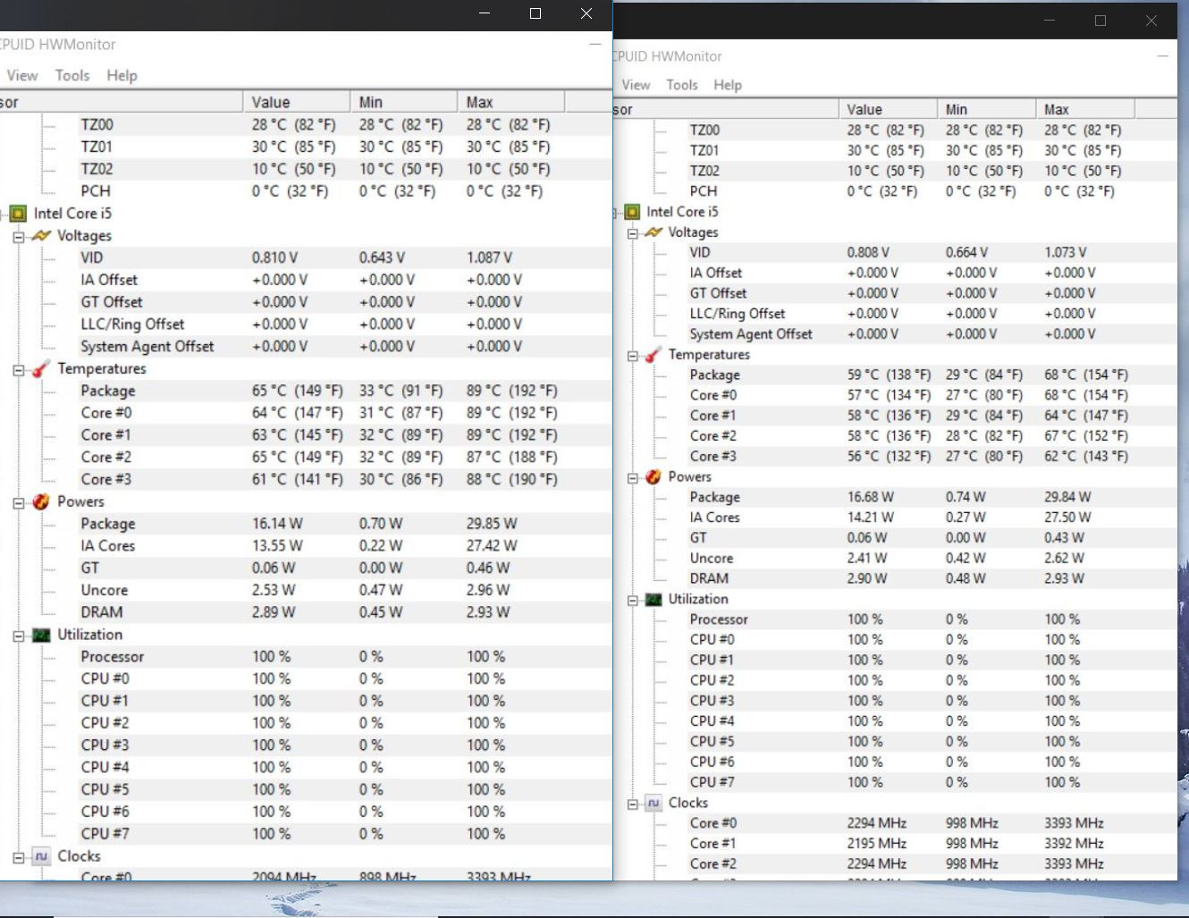Collapse Powers node in left window

(x=18, y=503)
